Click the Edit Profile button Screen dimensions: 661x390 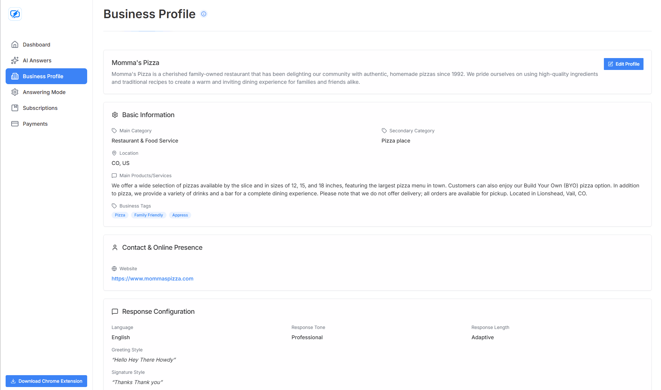[623, 64]
